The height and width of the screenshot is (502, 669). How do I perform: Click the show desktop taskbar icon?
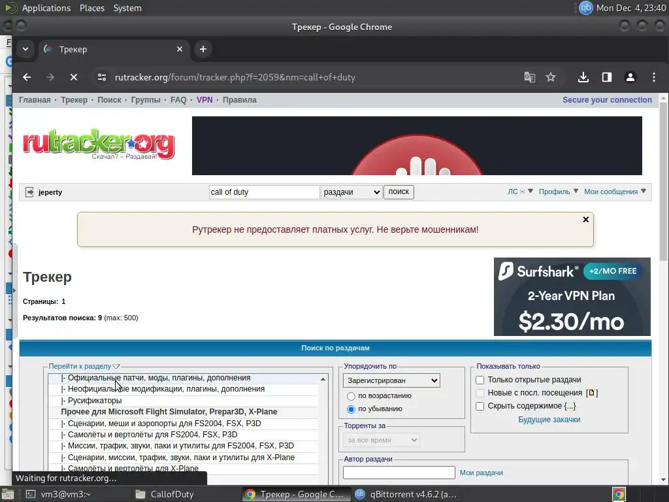(7, 494)
